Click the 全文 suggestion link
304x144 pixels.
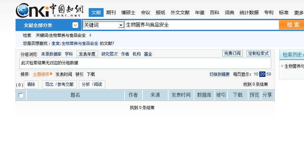pos(56,44)
